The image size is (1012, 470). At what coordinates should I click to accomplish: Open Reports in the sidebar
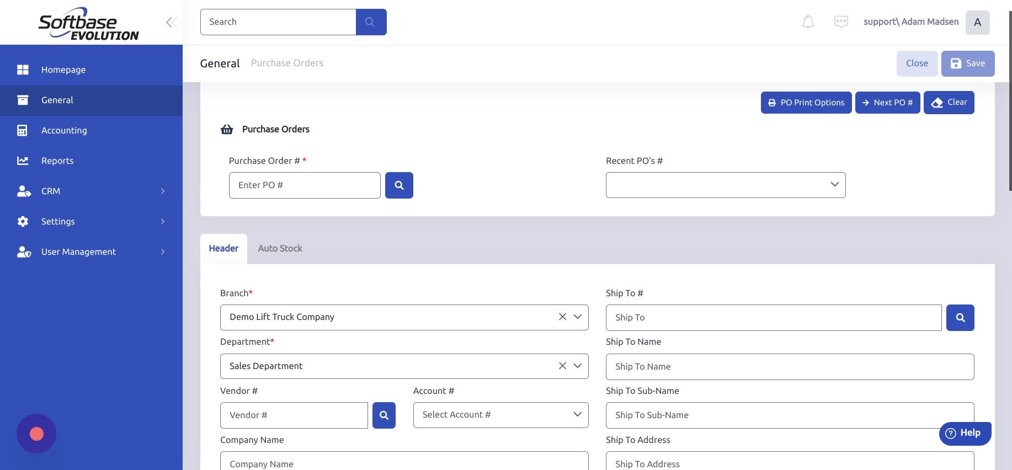point(91,161)
